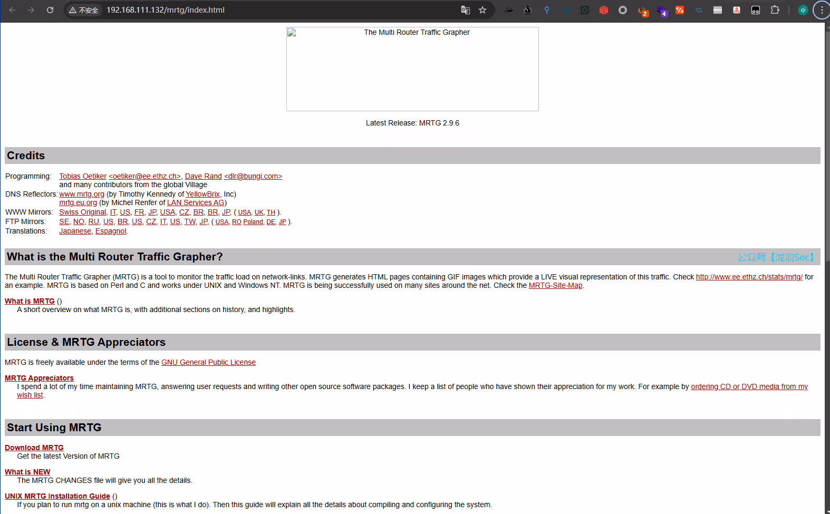Open the translate page icon

click(466, 10)
